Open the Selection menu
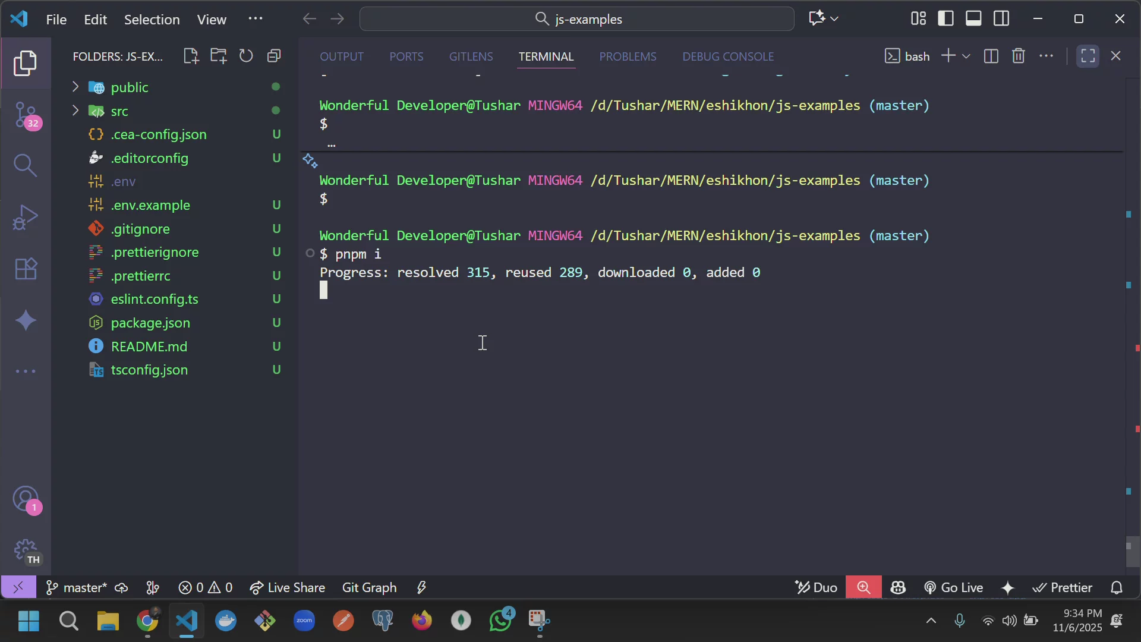 152,19
